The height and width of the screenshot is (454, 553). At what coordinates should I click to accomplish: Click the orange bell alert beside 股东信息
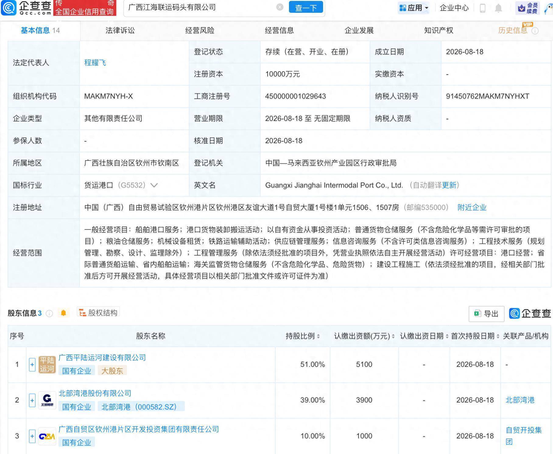[x=63, y=313]
